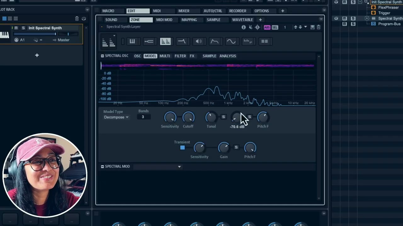Open the Model Type Decompose dropdown
Viewport: 403px width, 226px height.
point(116,117)
